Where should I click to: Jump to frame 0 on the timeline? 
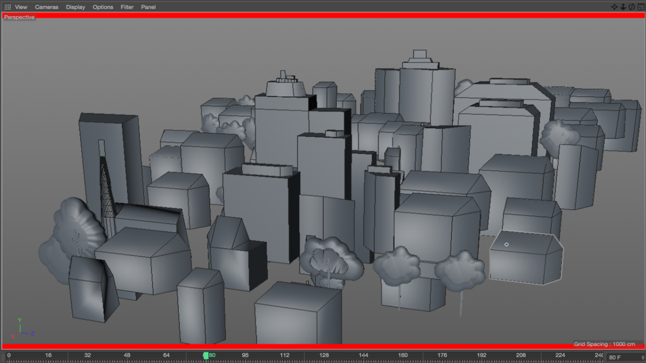[9, 355]
